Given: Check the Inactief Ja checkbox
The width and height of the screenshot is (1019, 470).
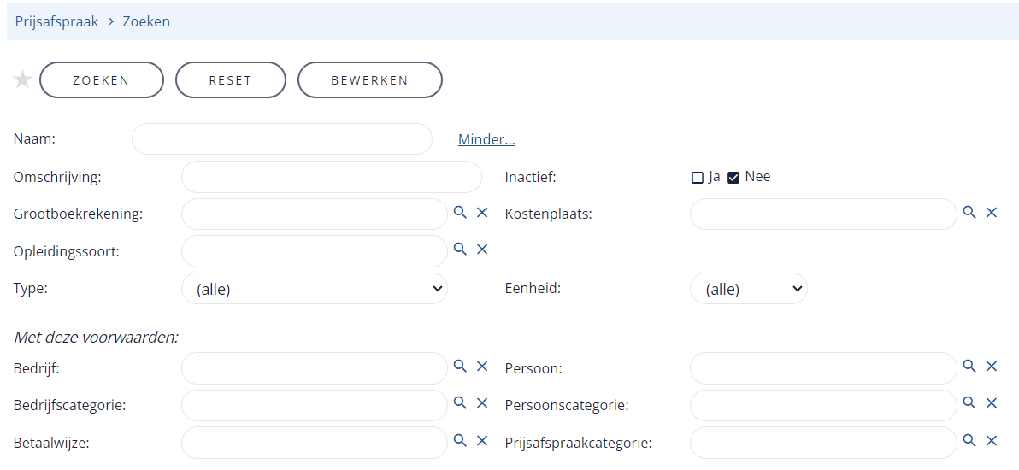Looking at the screenshot, I should [x=698, y=178].
